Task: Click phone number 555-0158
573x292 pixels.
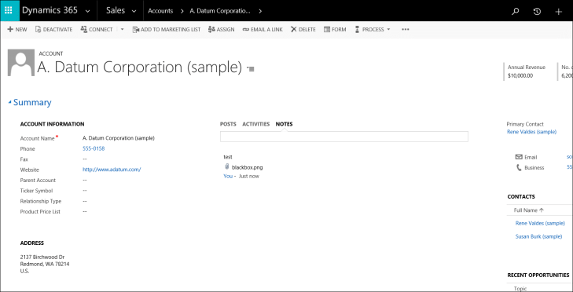Action: [x=94, y=148]
